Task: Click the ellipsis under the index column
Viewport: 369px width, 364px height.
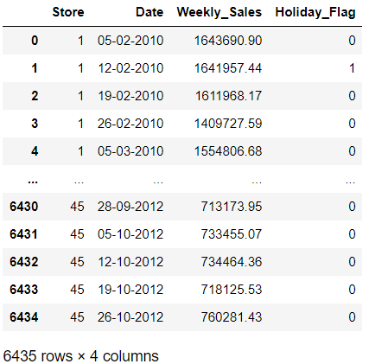Action: coord(33,182)
